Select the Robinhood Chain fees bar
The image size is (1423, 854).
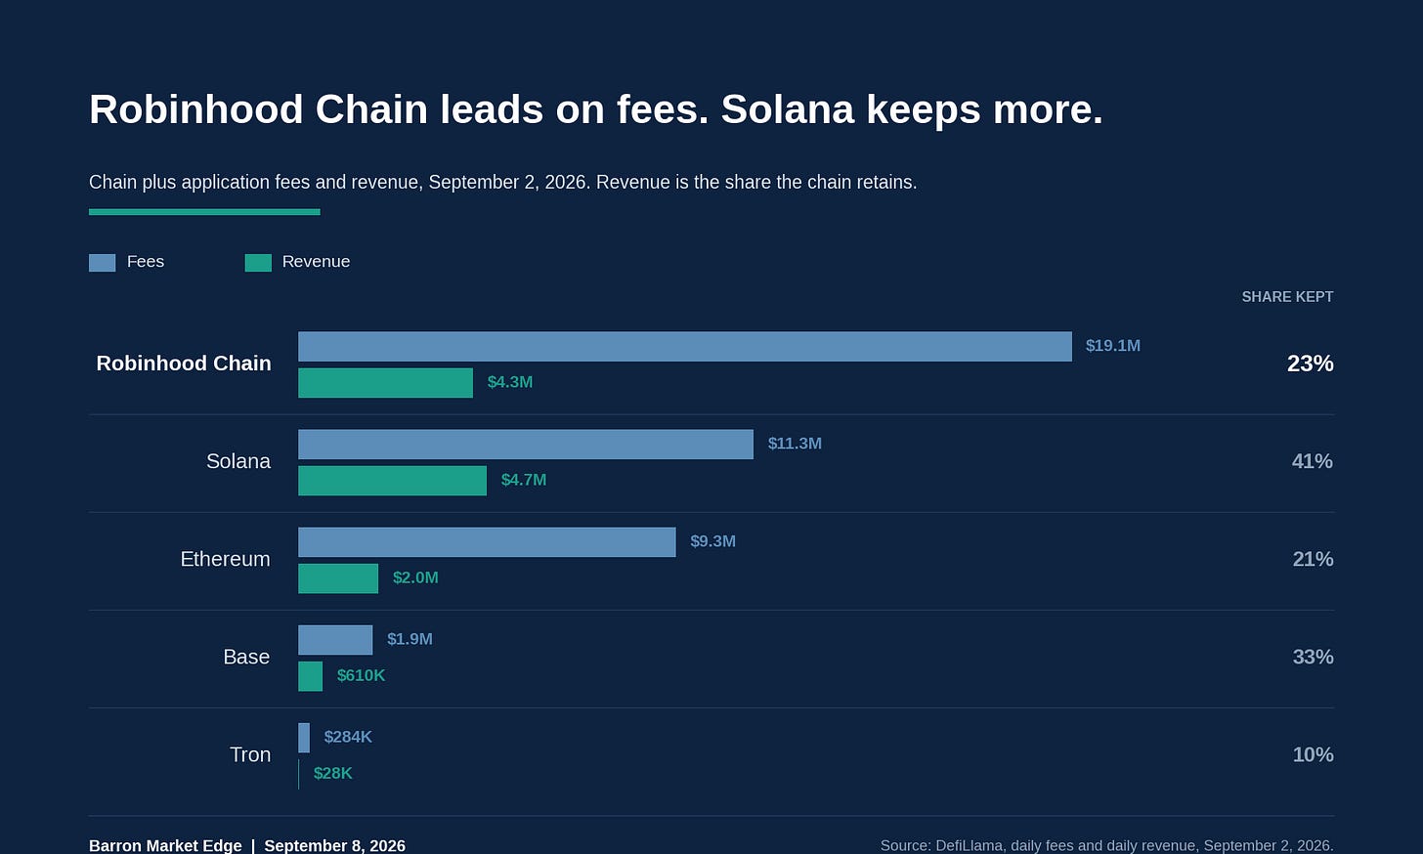pos(685,346)
